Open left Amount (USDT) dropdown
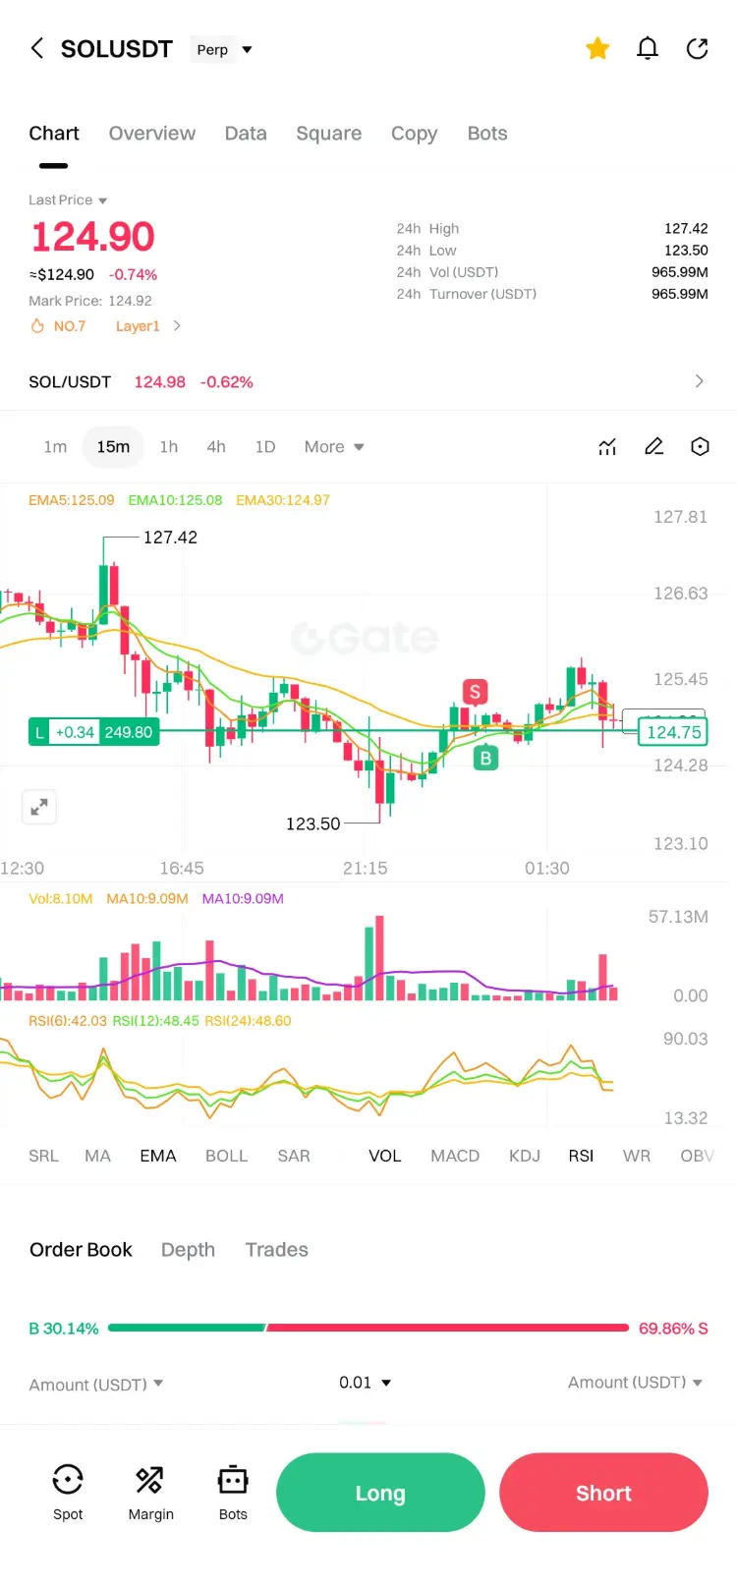 click(x=96, y=1384)
